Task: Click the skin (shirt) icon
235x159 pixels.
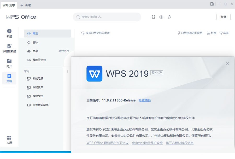Action: (153, 17)
